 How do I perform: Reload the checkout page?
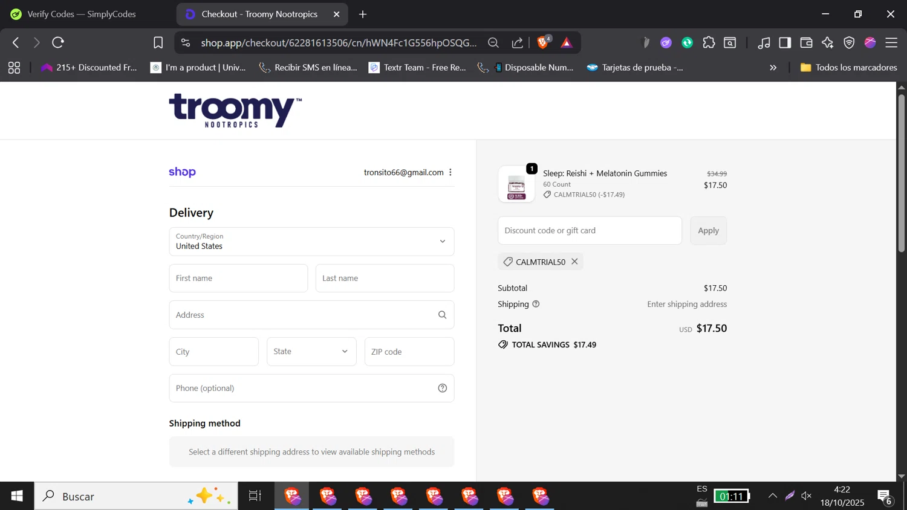[58, 43]
